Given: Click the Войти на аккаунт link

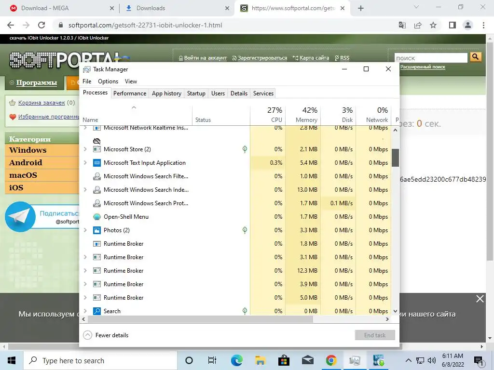Looking at the screenshot, I should pyautogui.click(x=206, y=58).
